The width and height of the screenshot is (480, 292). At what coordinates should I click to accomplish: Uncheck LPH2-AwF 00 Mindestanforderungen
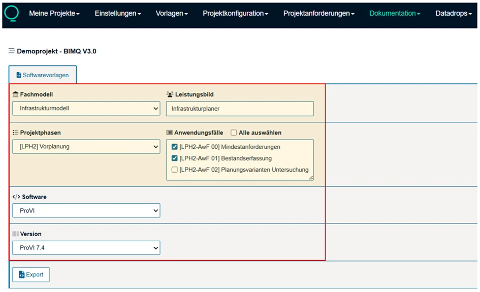(x=175, y=147)
